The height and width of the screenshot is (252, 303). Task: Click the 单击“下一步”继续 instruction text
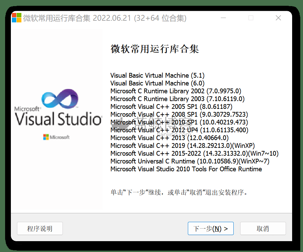(x=179, y=192)
